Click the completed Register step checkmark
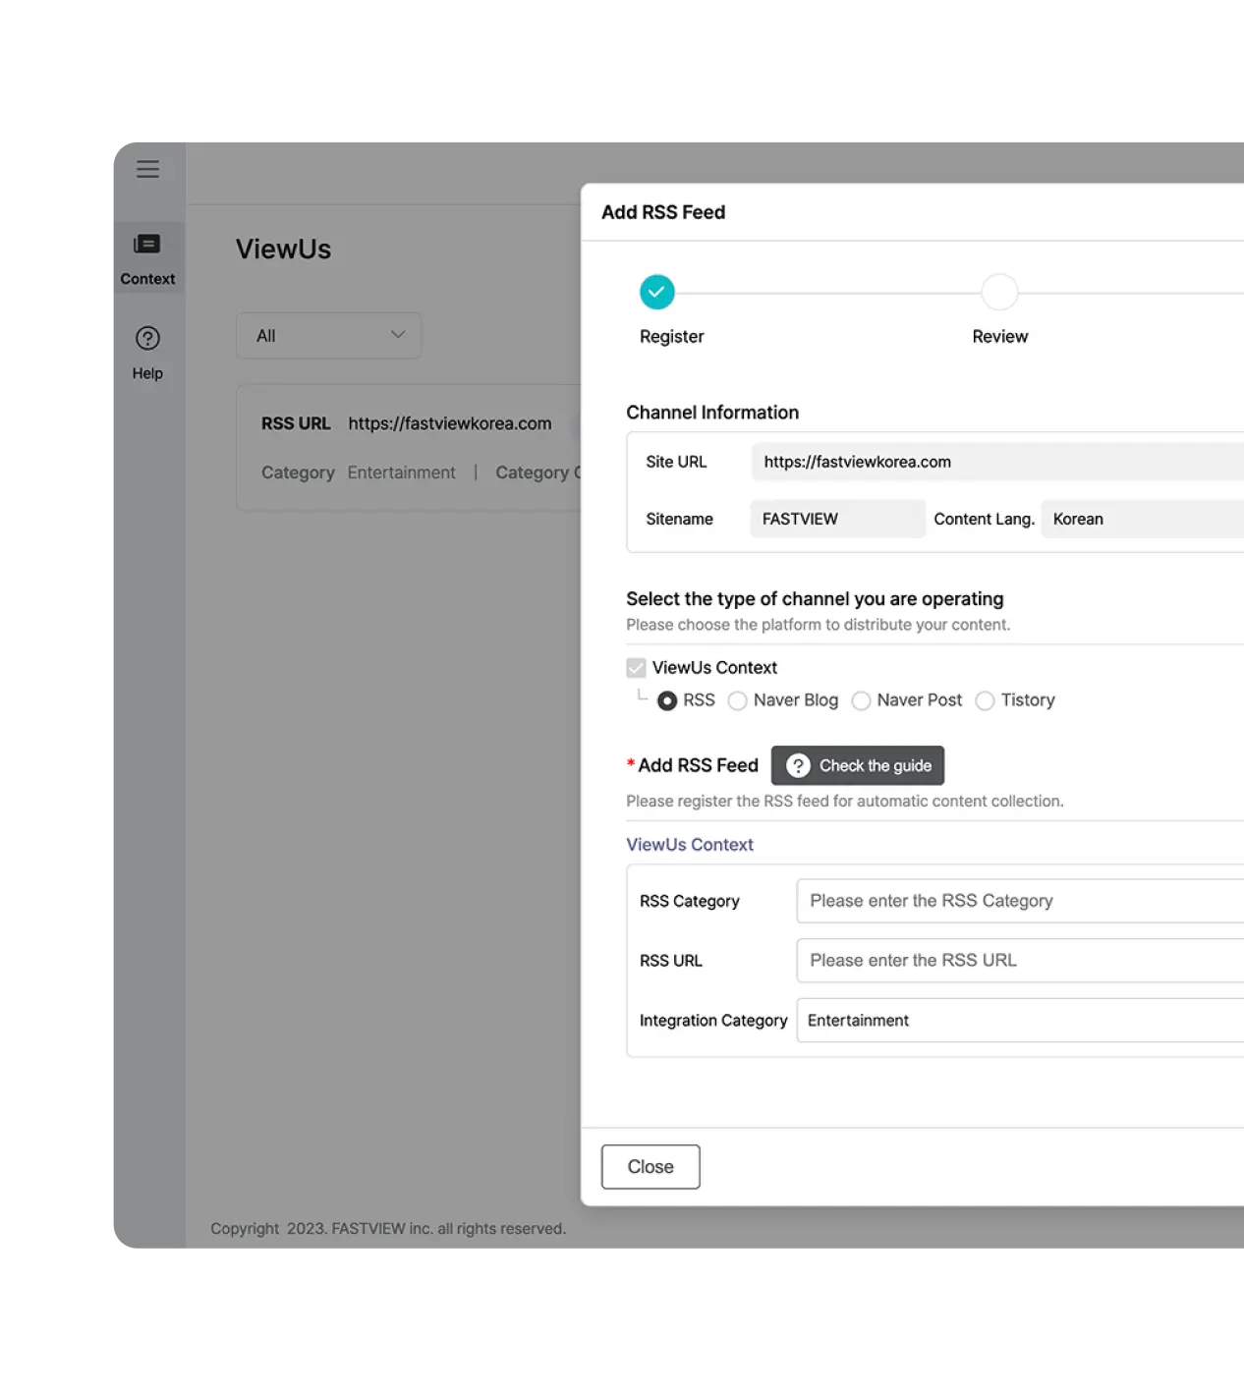 pos(657,292)
